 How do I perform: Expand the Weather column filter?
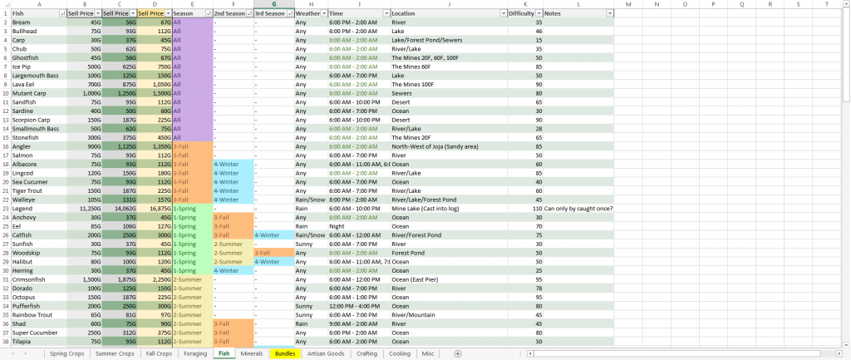[x=322, y=14]
